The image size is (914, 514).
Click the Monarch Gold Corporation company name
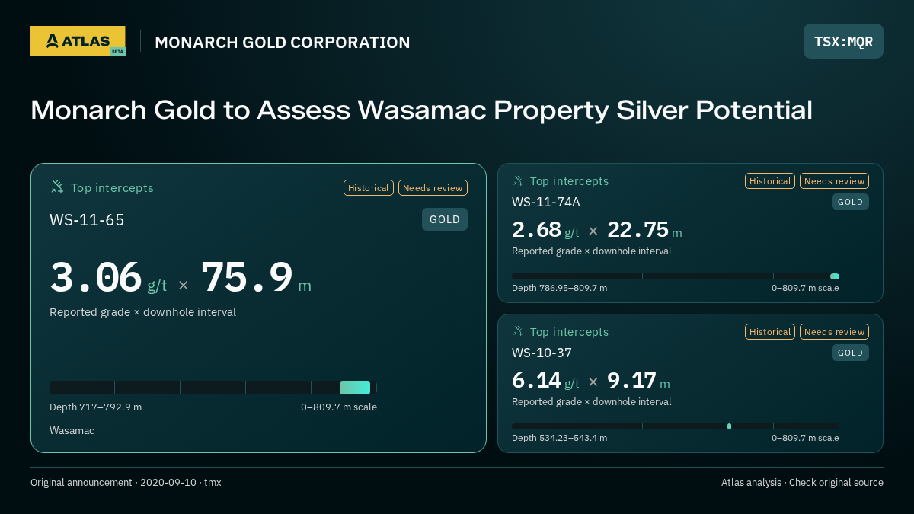point(283,43)
